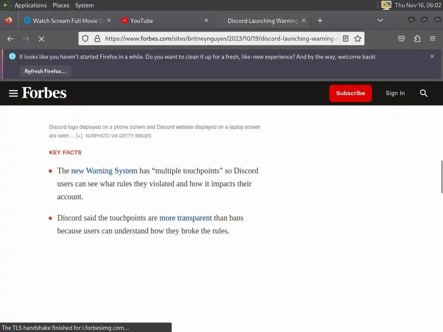Screen dimensions: 443x332
Task: Click the Sign In link
Action: (395, 93)
